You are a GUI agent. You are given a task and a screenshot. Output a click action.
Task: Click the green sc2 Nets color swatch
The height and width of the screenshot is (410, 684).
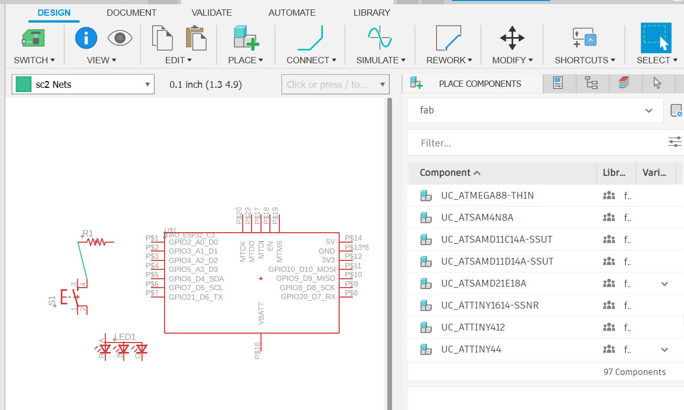click(x=24, y=84)
